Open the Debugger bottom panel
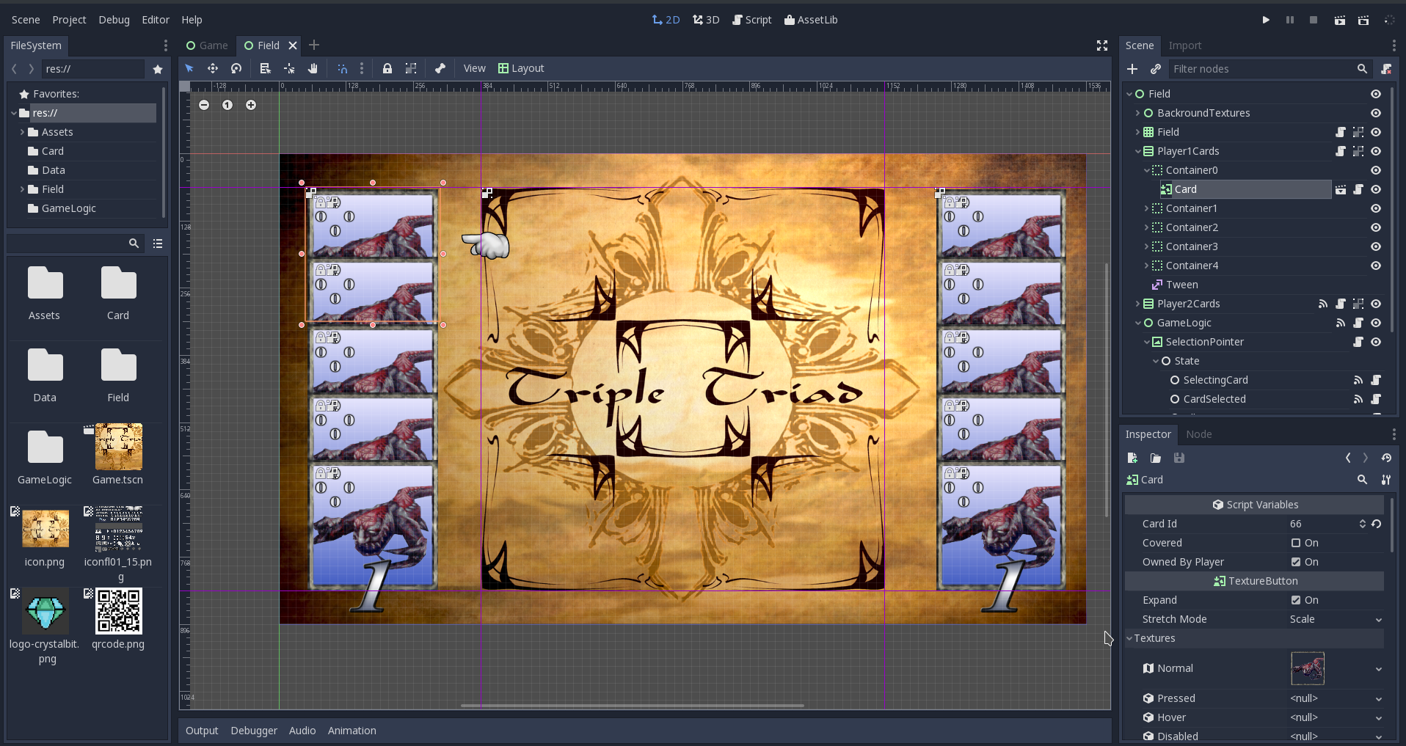 pyautogui.click(x=254, y=731)
